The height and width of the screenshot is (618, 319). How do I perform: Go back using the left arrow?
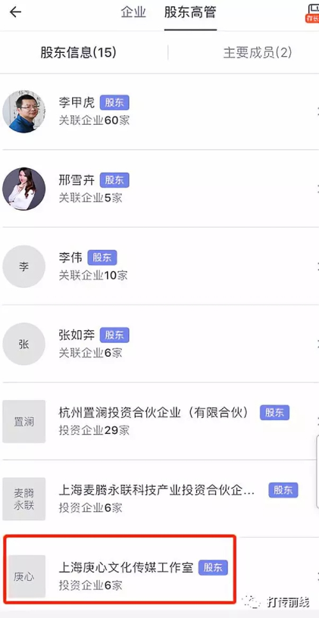coord(15,12)
